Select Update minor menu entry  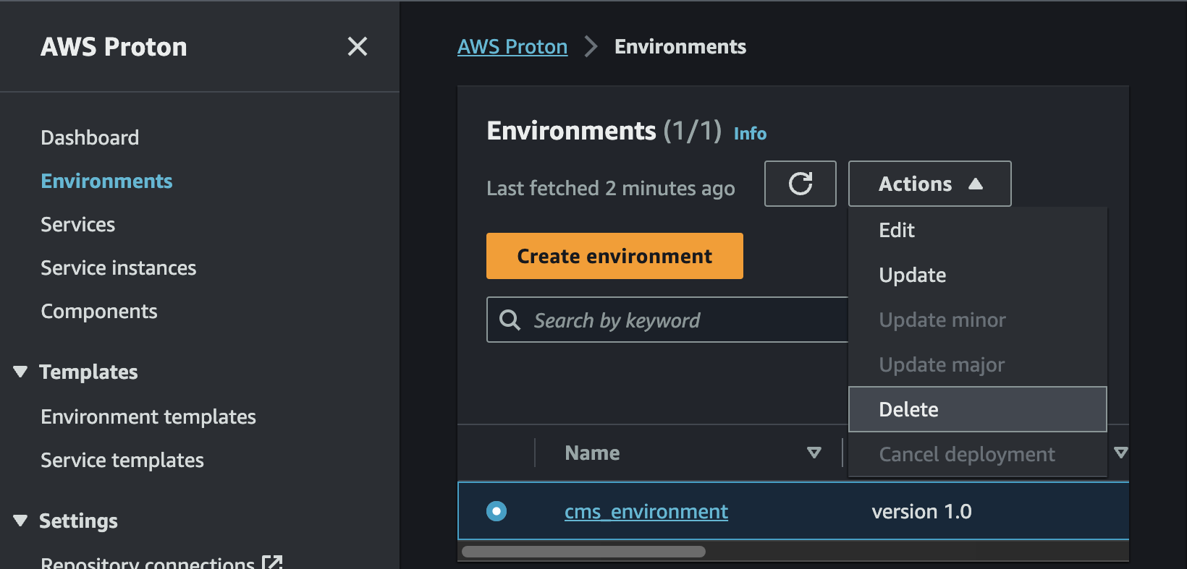click(x=978, y=320)
